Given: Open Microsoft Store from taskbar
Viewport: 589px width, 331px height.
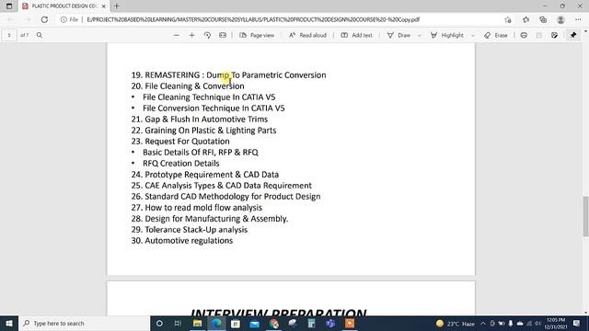Looking at the screenshot, I should [236, 323].
